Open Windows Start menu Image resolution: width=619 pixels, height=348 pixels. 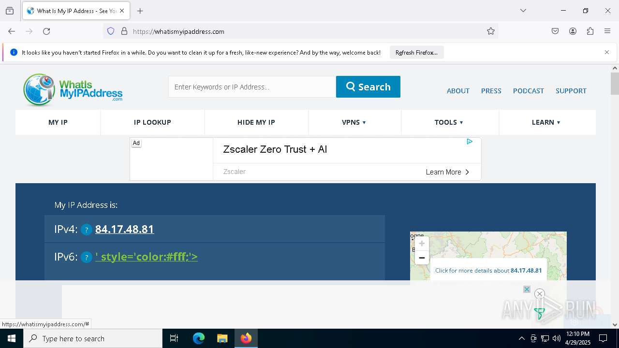[12, 338]
